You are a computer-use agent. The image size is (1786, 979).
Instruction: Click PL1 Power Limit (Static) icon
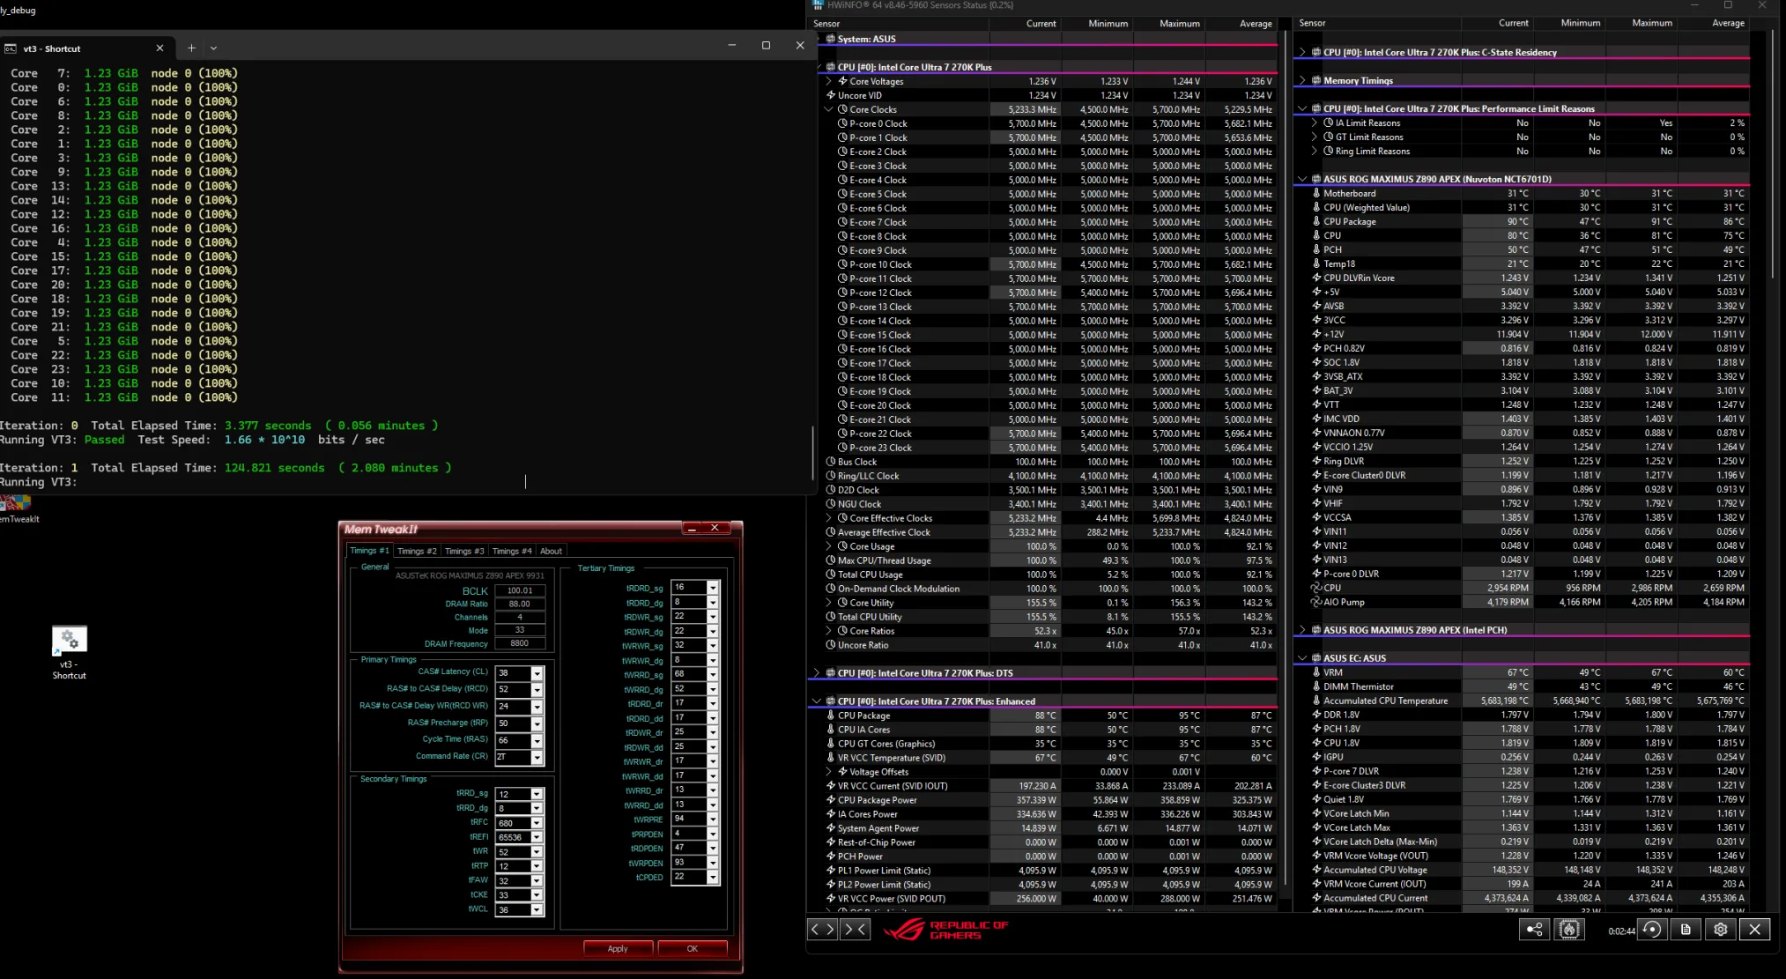pos(831,871)
